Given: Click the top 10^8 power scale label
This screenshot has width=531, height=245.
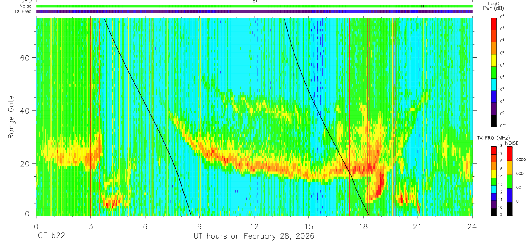Looking at the screenshot, I should (502, 16).
